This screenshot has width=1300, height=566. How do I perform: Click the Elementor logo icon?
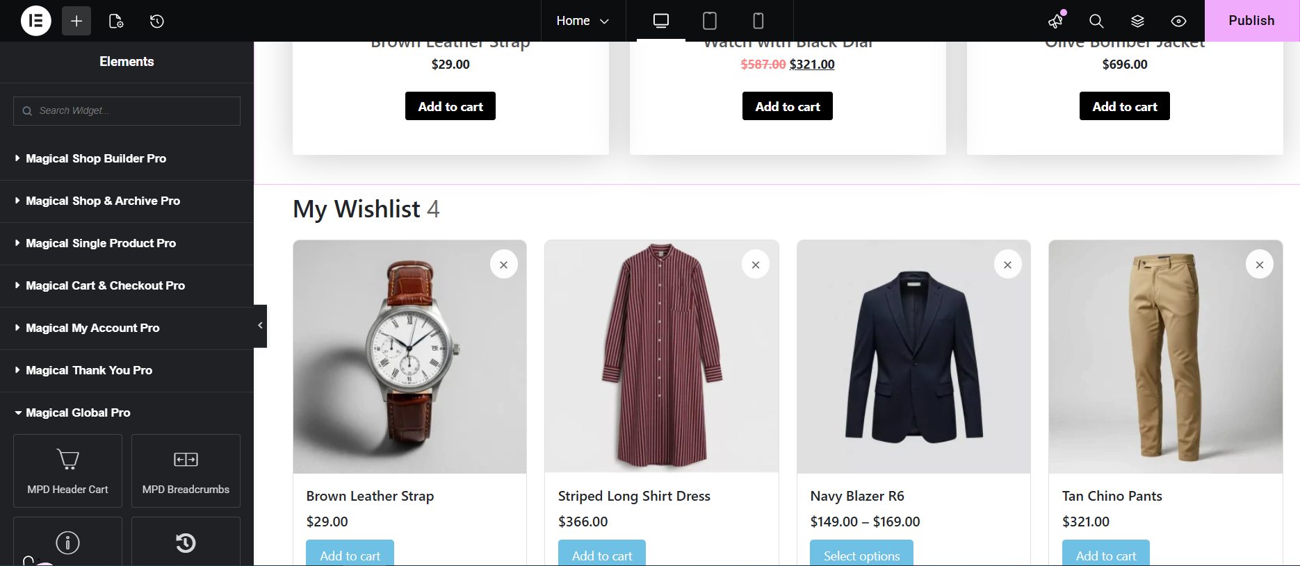point(36,21)
